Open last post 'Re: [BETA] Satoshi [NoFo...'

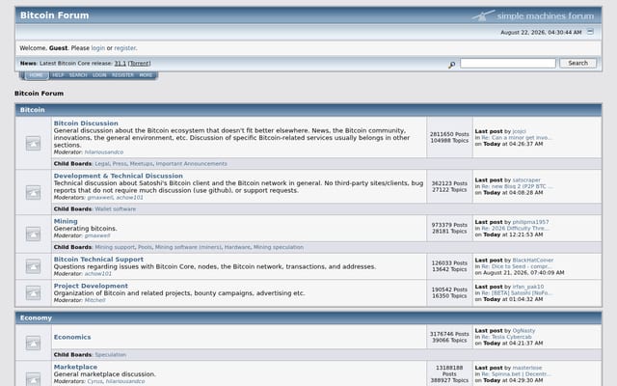[x=517, y=293]
